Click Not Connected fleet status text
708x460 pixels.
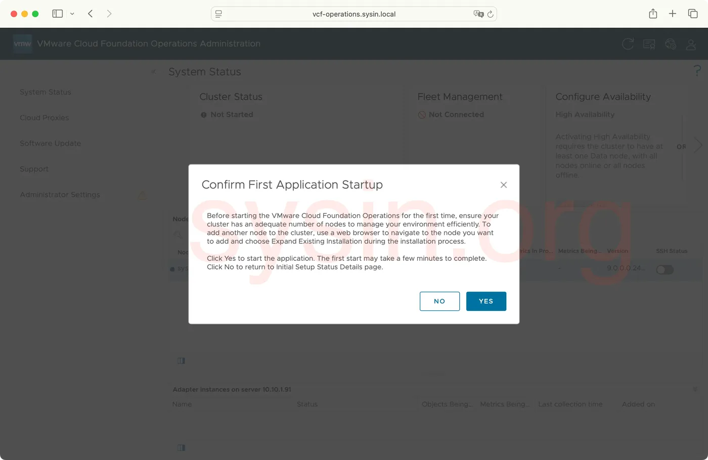click(x=456, y=115)
